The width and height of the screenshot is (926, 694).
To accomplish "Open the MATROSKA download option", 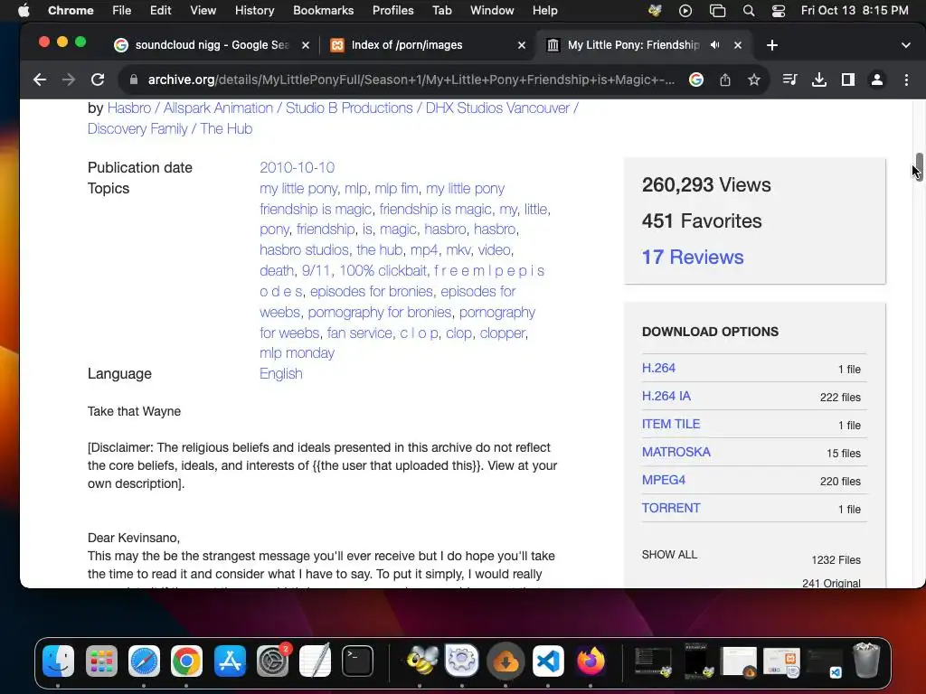I will pyautogui.click(x=676, y=452).
